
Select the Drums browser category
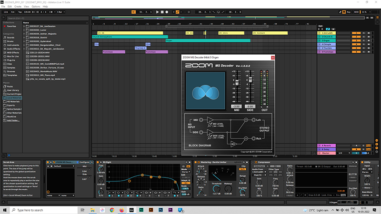(11, 41)
